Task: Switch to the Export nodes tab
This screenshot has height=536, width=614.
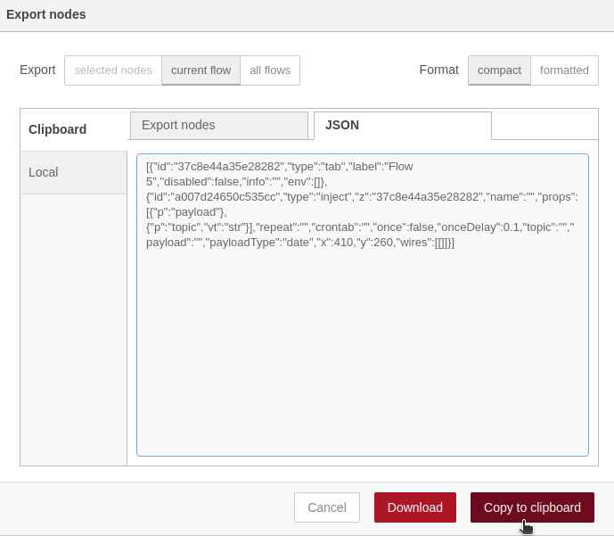Action: (218, 126)
